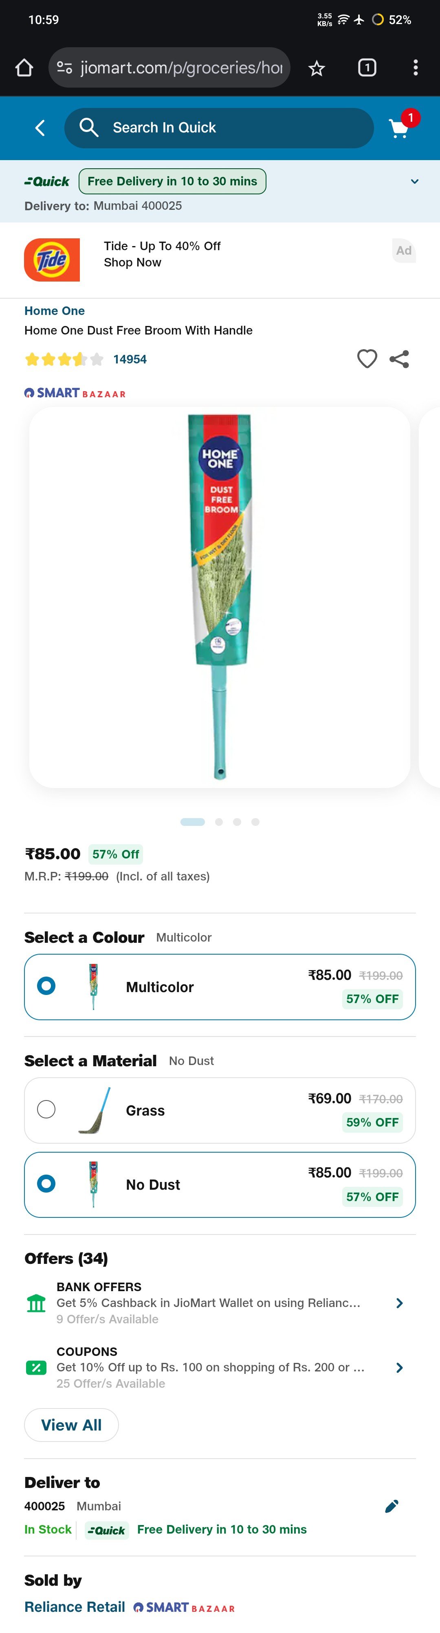440x1633 pixels.
Task: Expand the Quick delivery details chevron
Action: (x=415, y=181)
